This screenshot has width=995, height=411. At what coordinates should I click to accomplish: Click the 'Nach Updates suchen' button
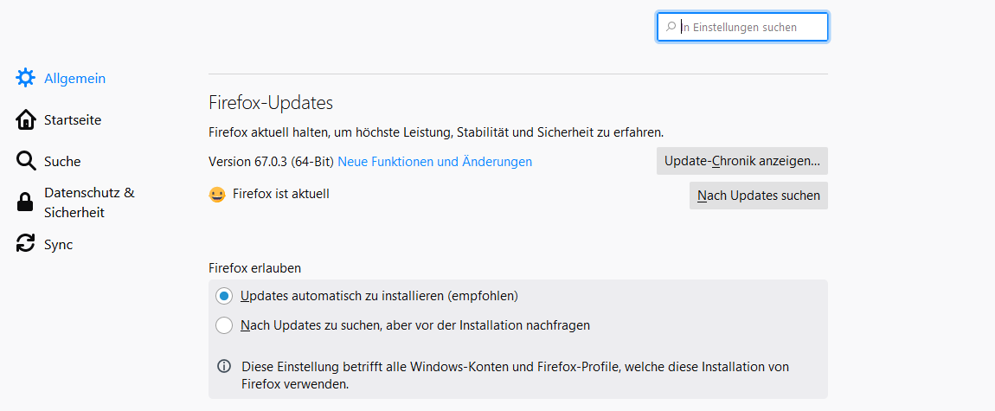tap(758, 196)
